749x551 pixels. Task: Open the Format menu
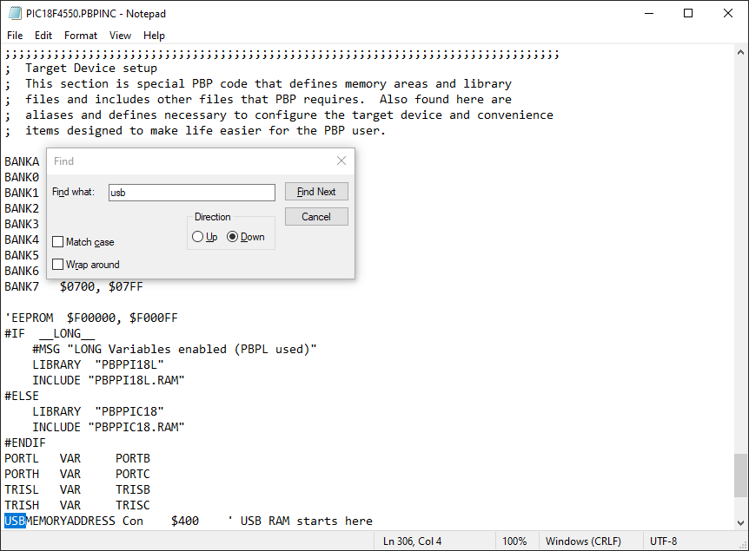tap(81, 36)
